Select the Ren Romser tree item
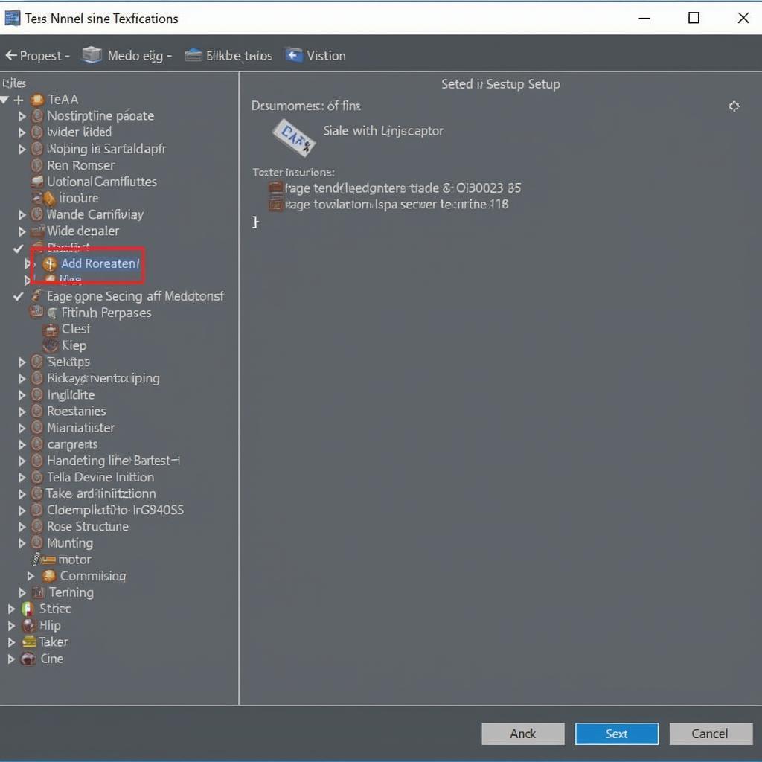This screenshot has width=762, height=762. pos(80,165)
